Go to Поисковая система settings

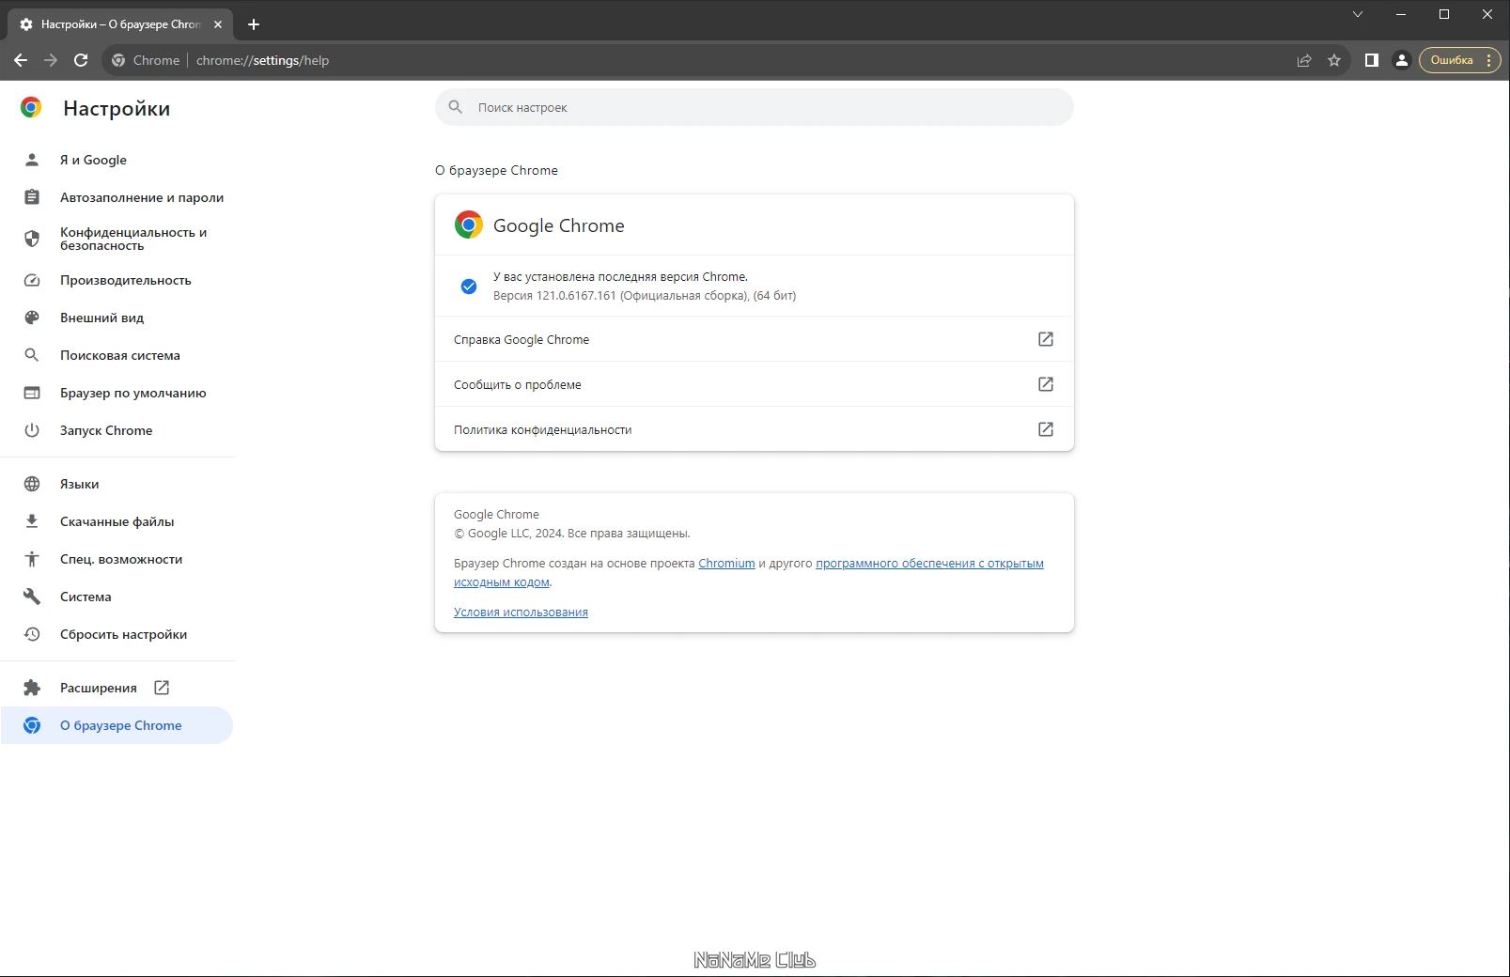(x=117, y=355)
